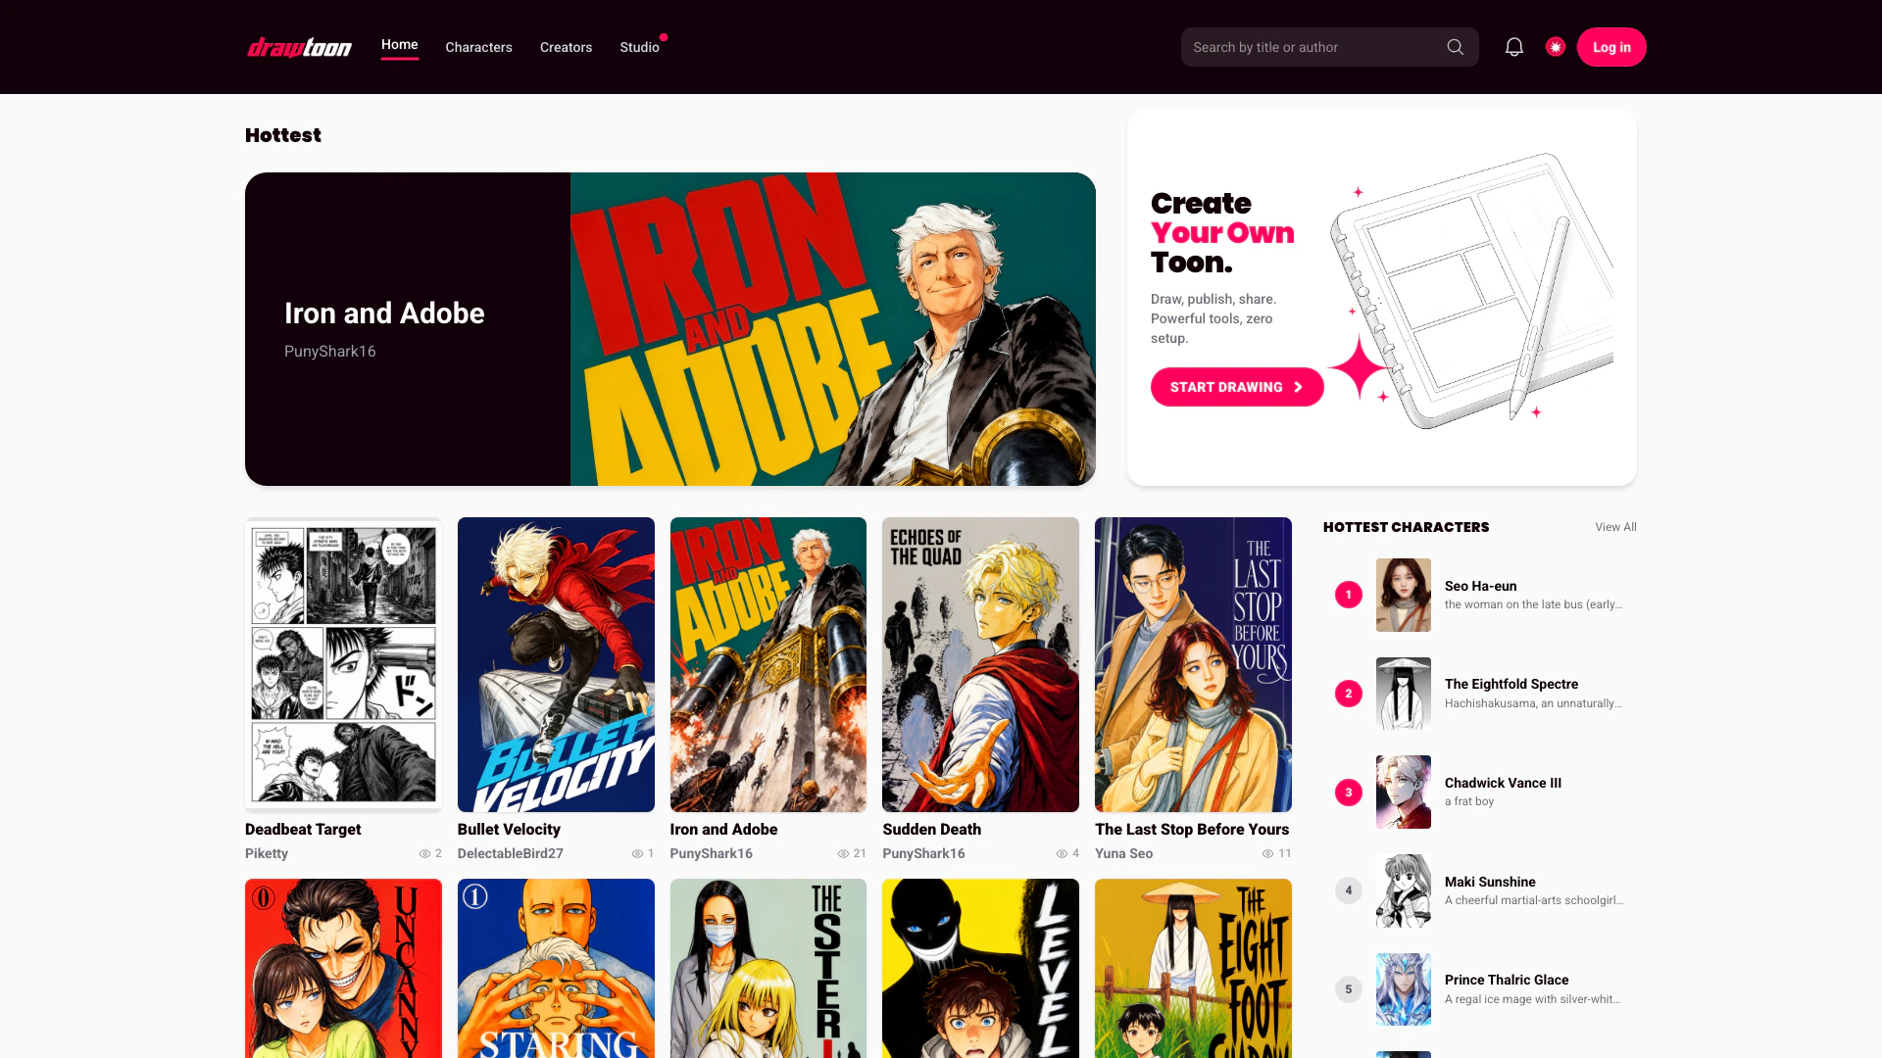Screen dimensions: 1882x1058
Task: Open the Uncanny comic cover
Action: click(x=343, y=968)
